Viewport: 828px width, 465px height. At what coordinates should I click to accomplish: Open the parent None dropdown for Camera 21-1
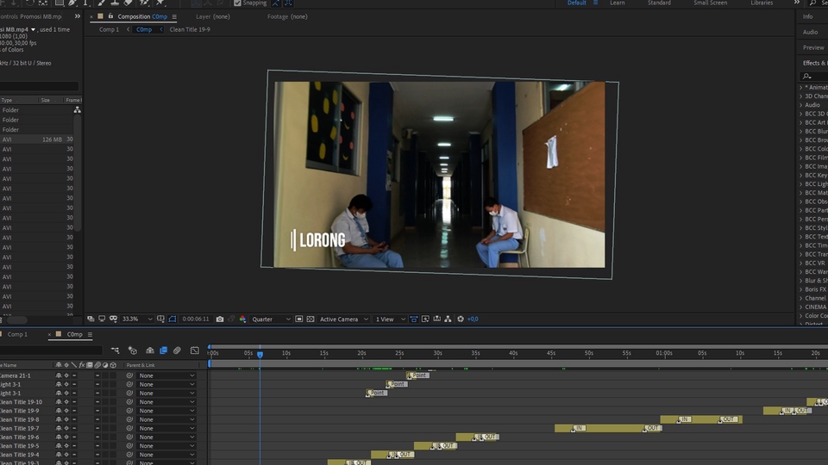pyautogui.click(x=166, y=375)
